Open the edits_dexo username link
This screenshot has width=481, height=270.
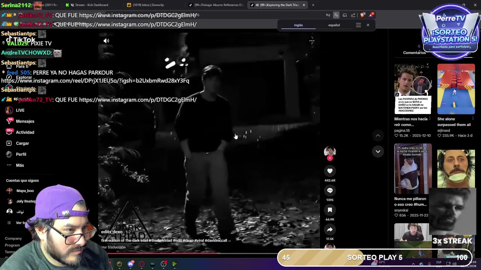112,232
